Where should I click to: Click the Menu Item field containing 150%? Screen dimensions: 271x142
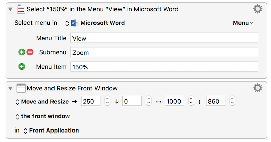tap(164, 67)
